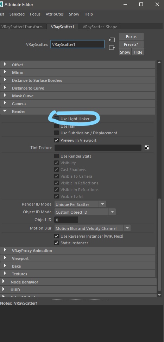Open the Attributes menu
Image resolution: width=164 pixels, height=342 pixels.
(55, 14)
